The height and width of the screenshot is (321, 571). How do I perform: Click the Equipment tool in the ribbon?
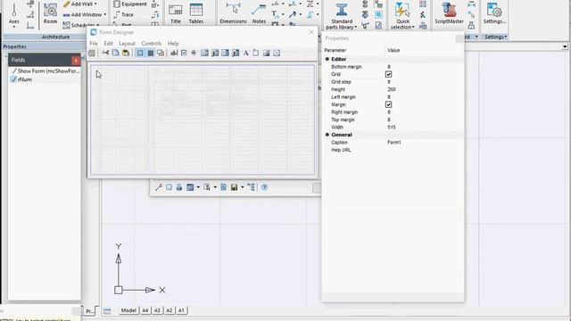130,4
